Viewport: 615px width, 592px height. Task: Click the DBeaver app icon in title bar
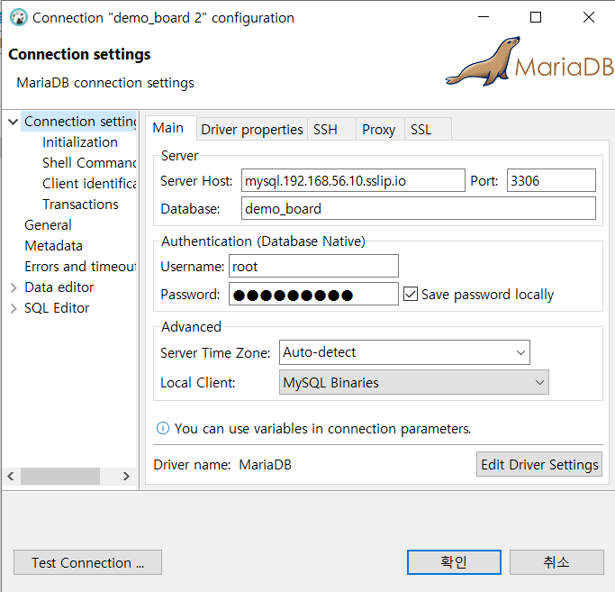(x=19, y=18)
